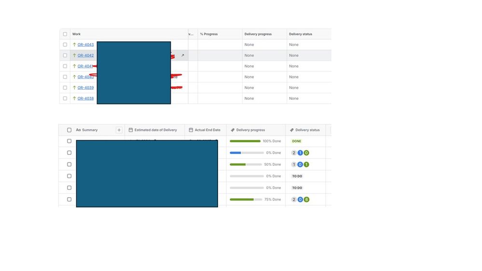The width and height of the screenshot is (482, 271).
Task: Open issue OR-4041 link
Action: point(85,66)
